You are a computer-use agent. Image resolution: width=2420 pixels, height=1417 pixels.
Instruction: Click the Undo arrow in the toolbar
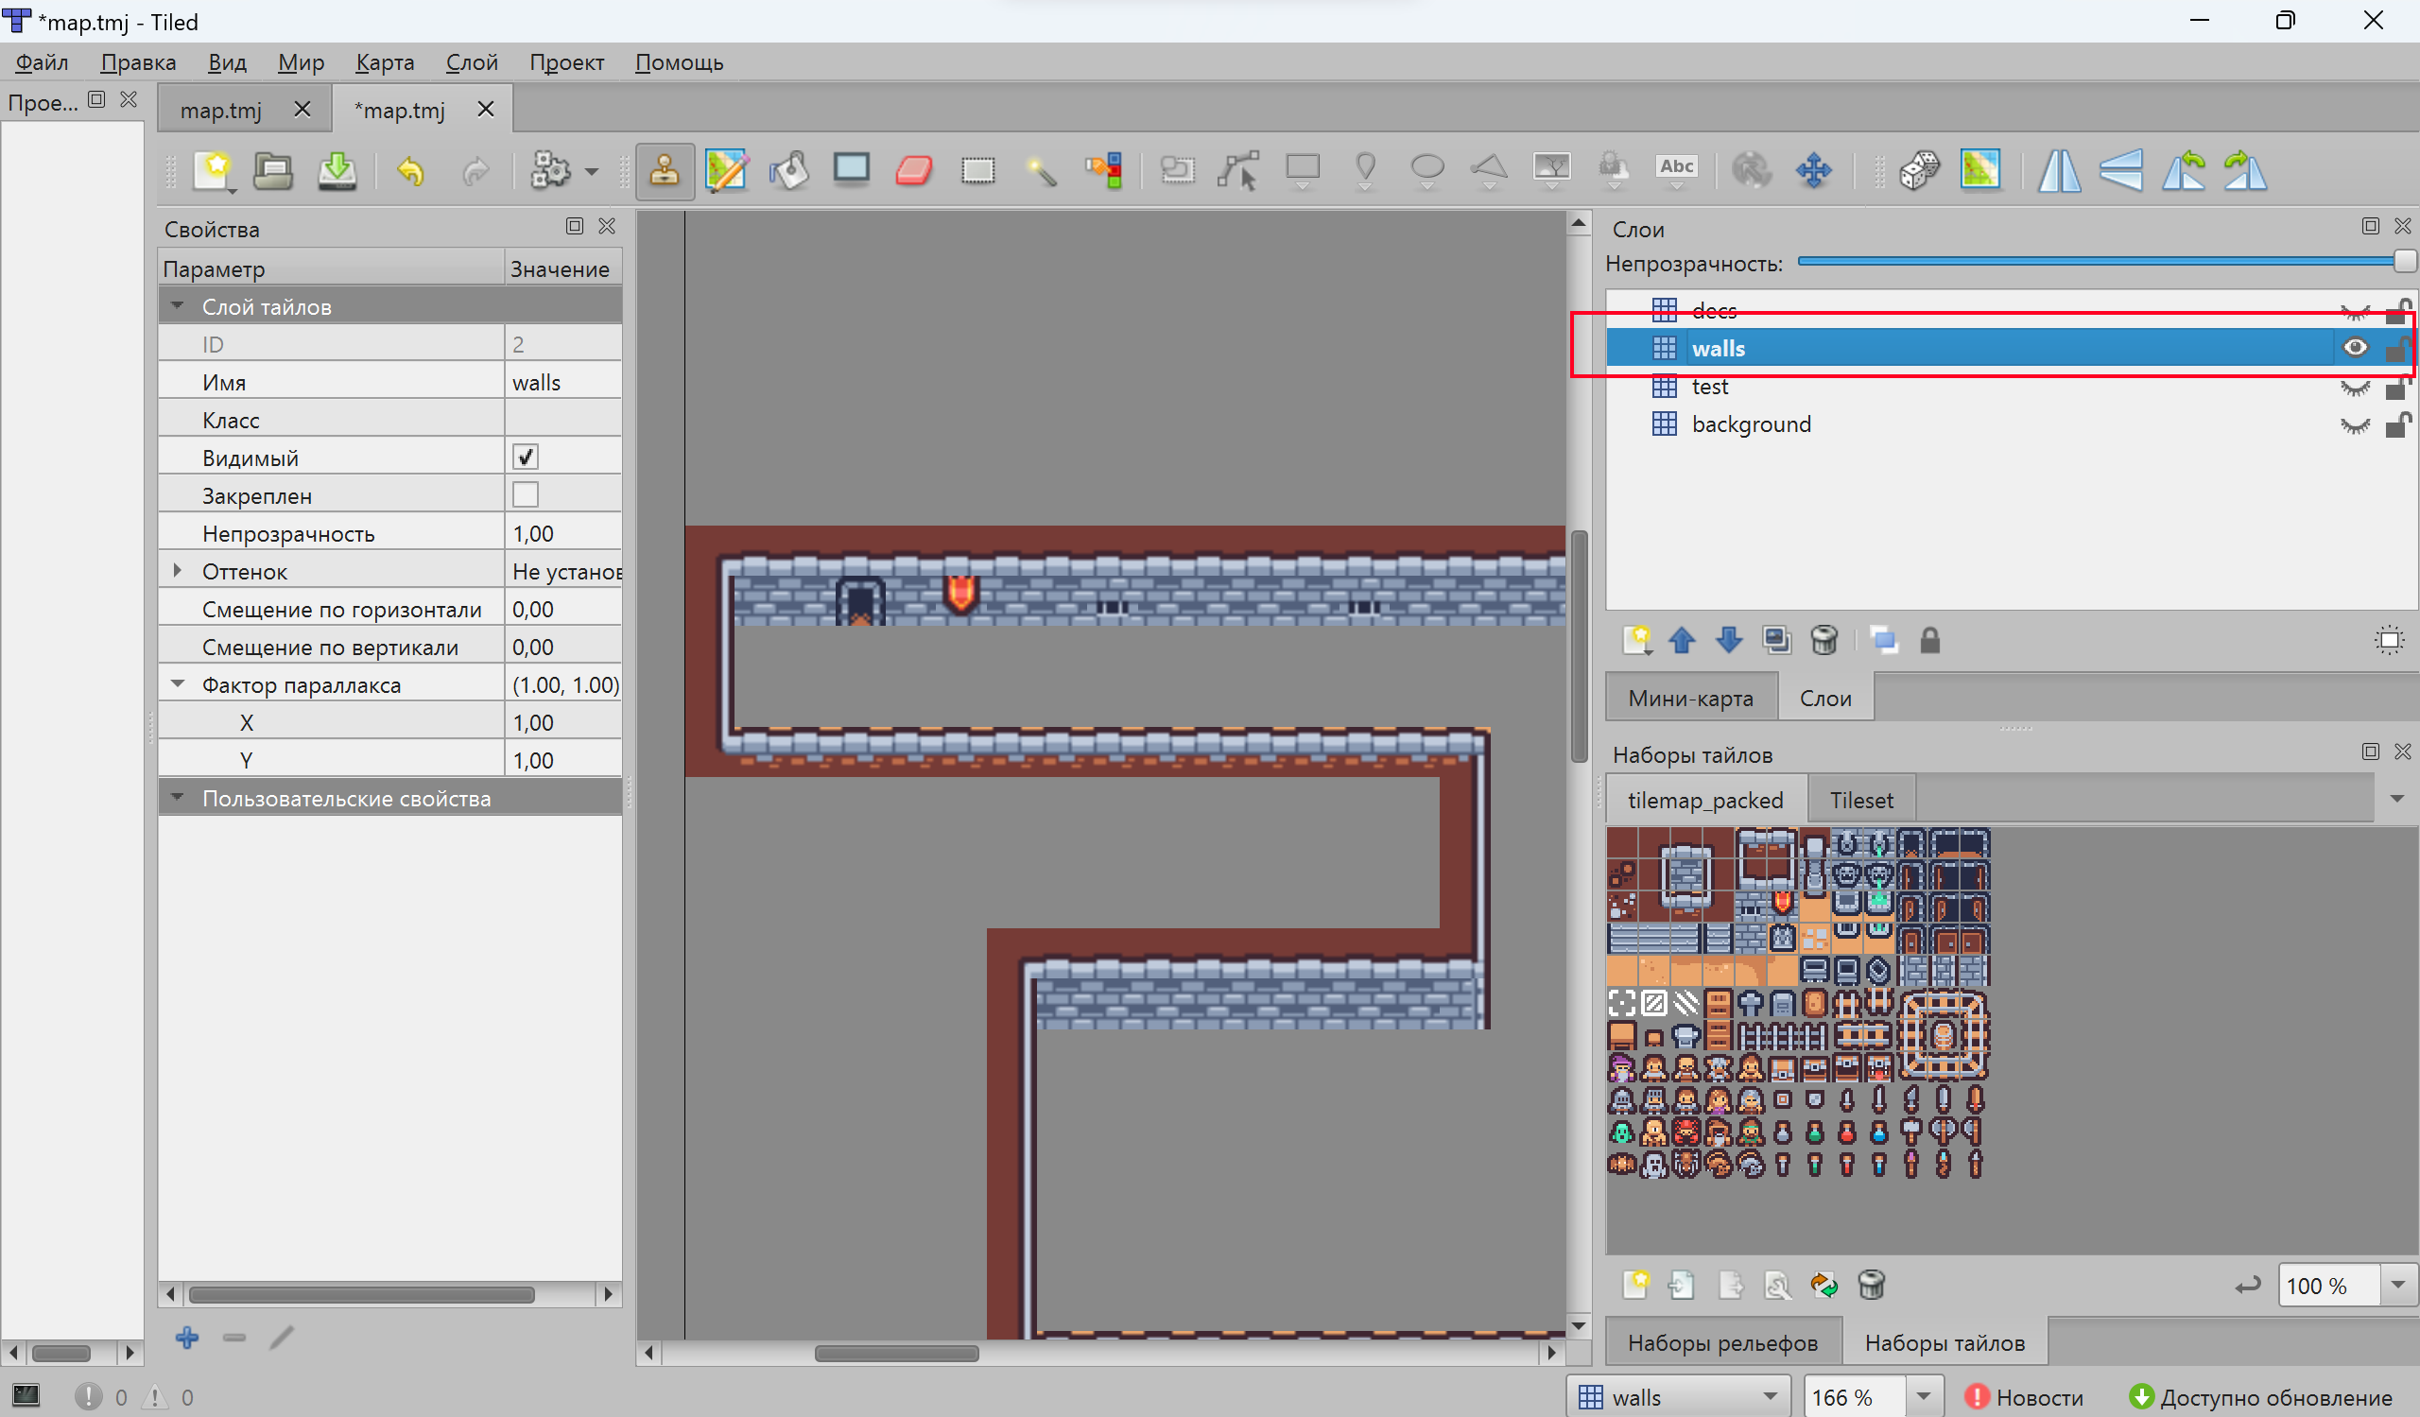411,171
